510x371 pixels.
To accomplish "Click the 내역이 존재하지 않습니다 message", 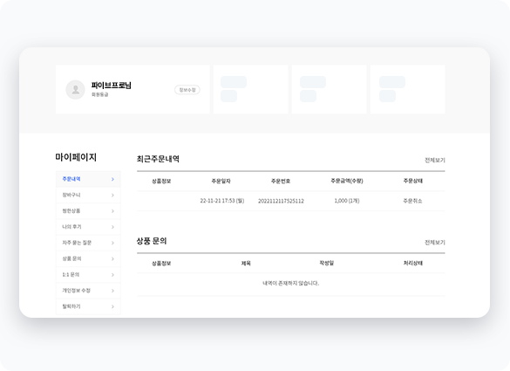I will click(291, 284).
